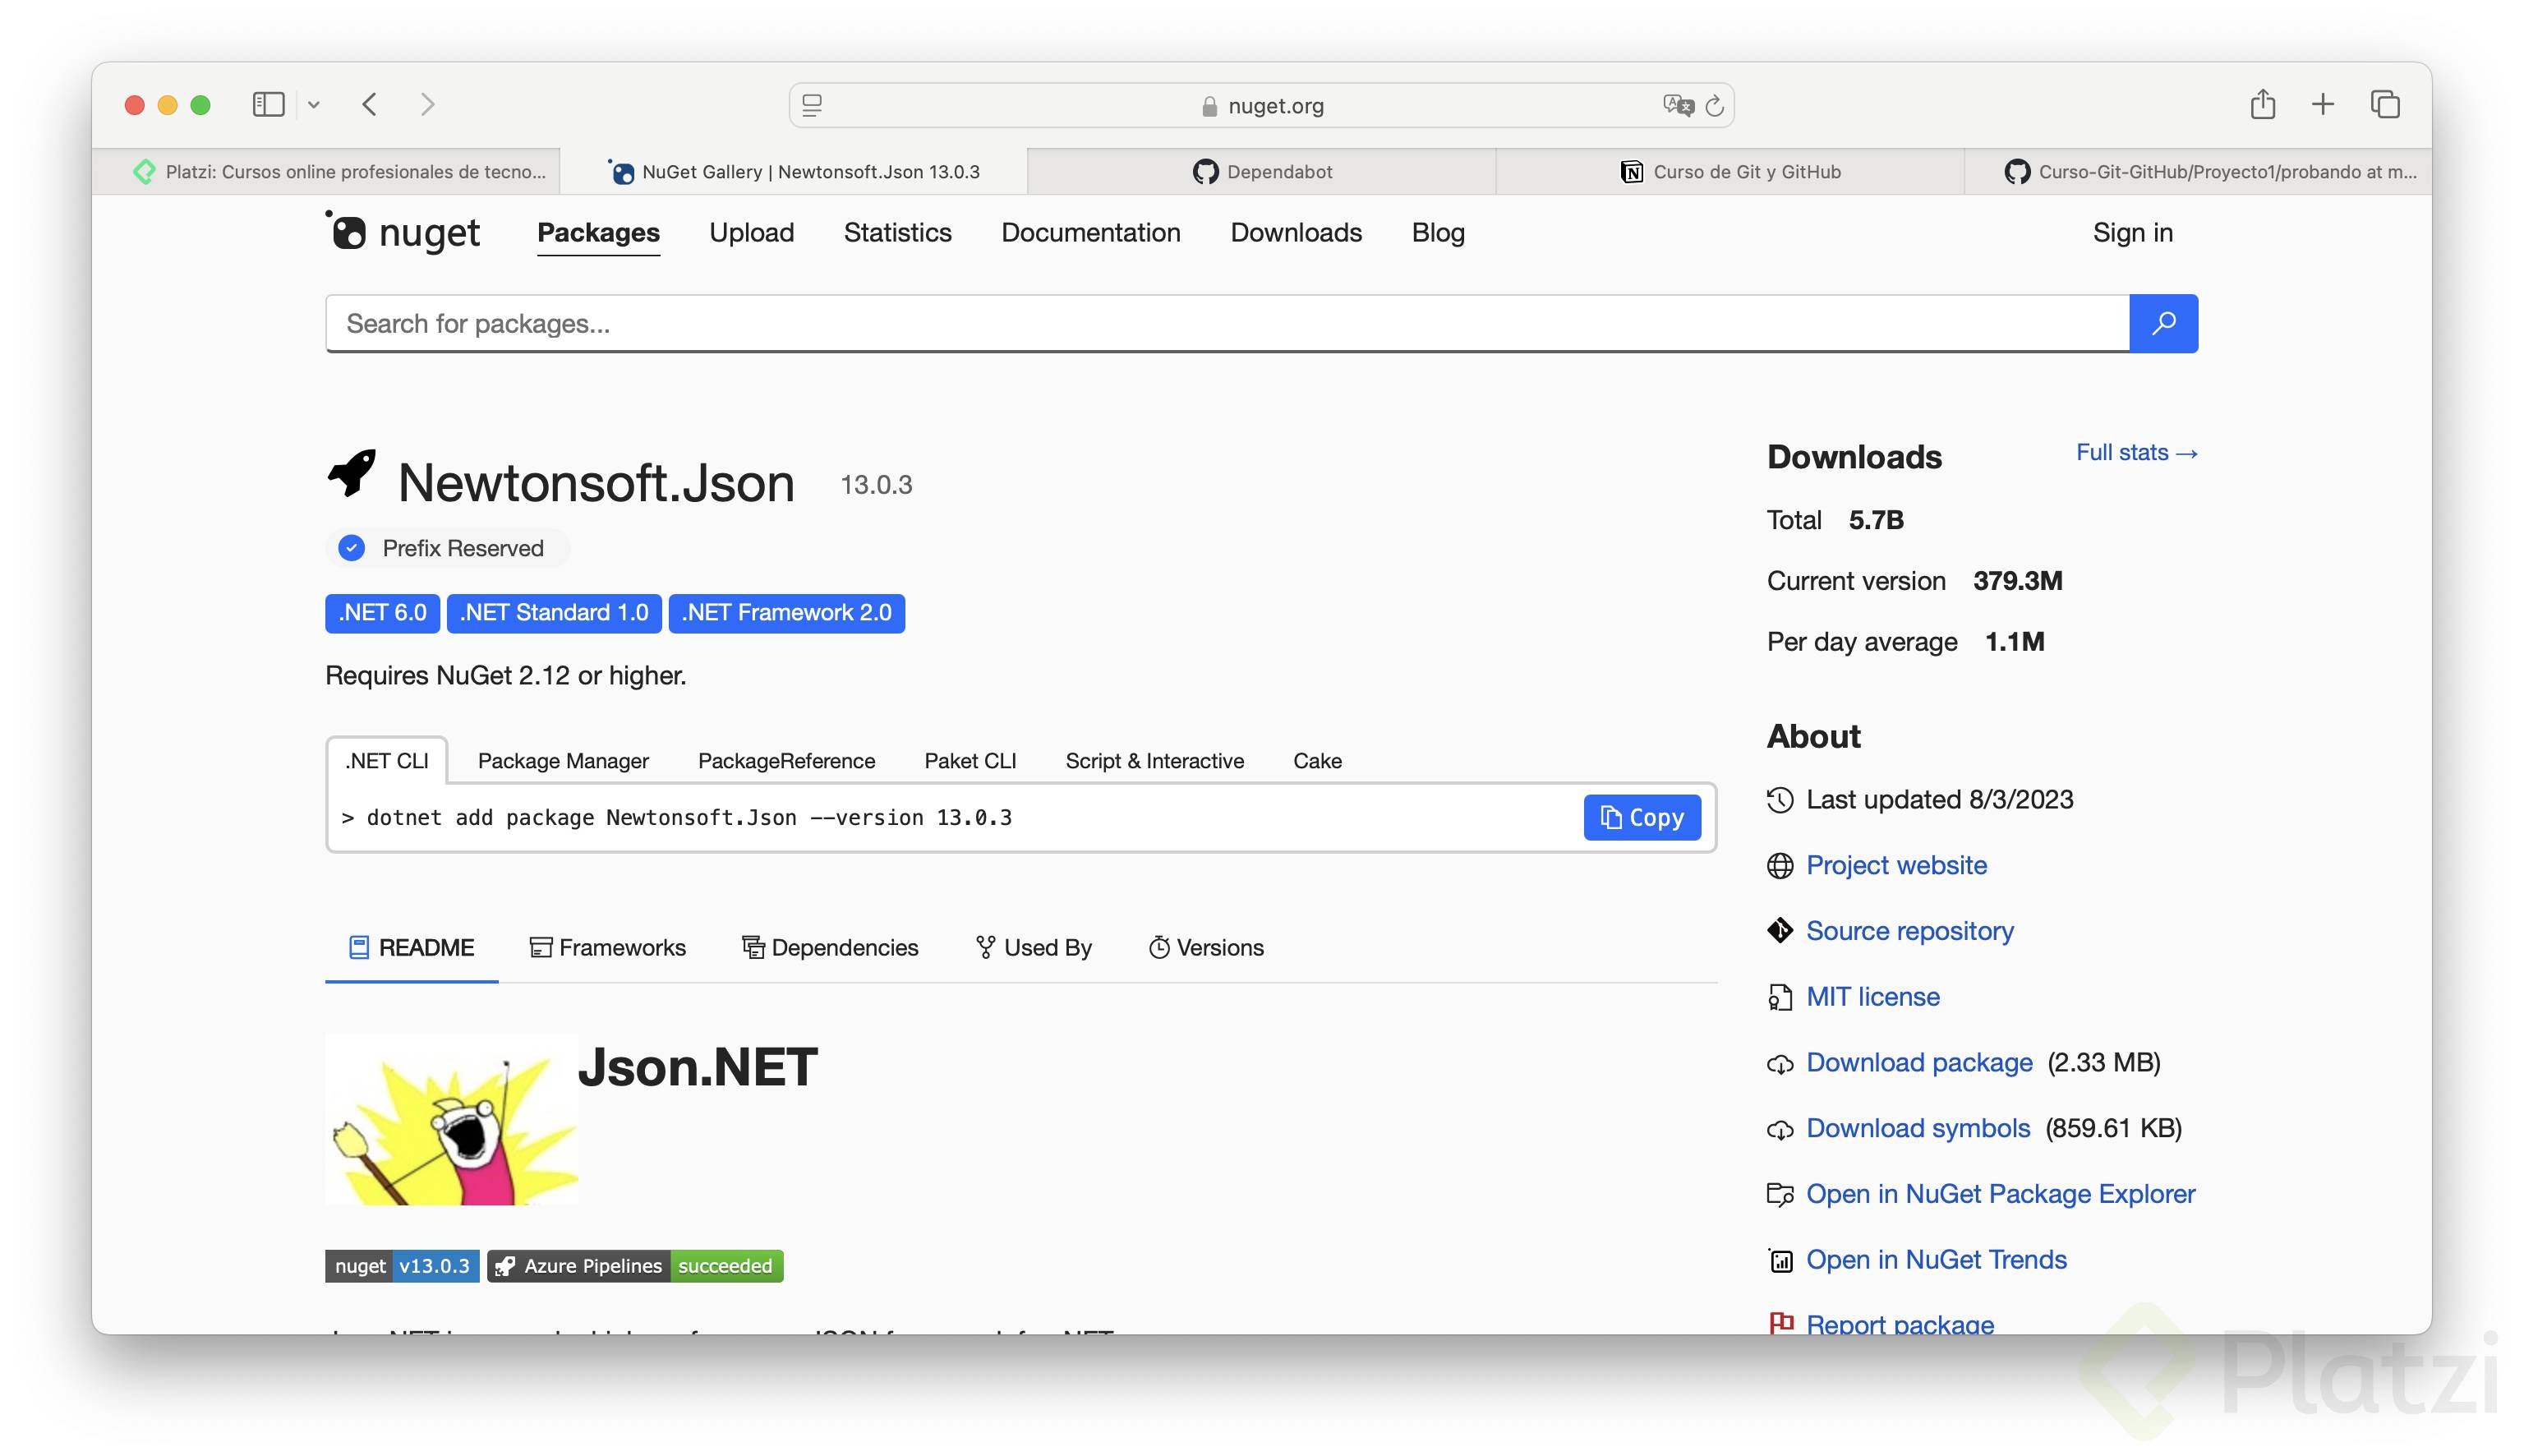This screenshot has width=2524, height=1456.
Task: Open new tab with plus icon
Action: coord(2322,104)
